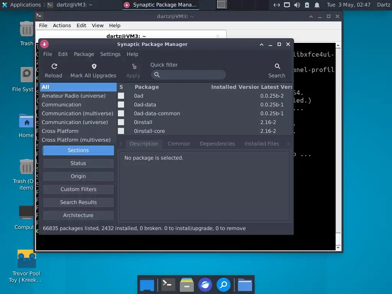Image resolution: width=392 pixels, height=294 pixels.
Task: Open the notifications bell icon
Action: [317, 5]
